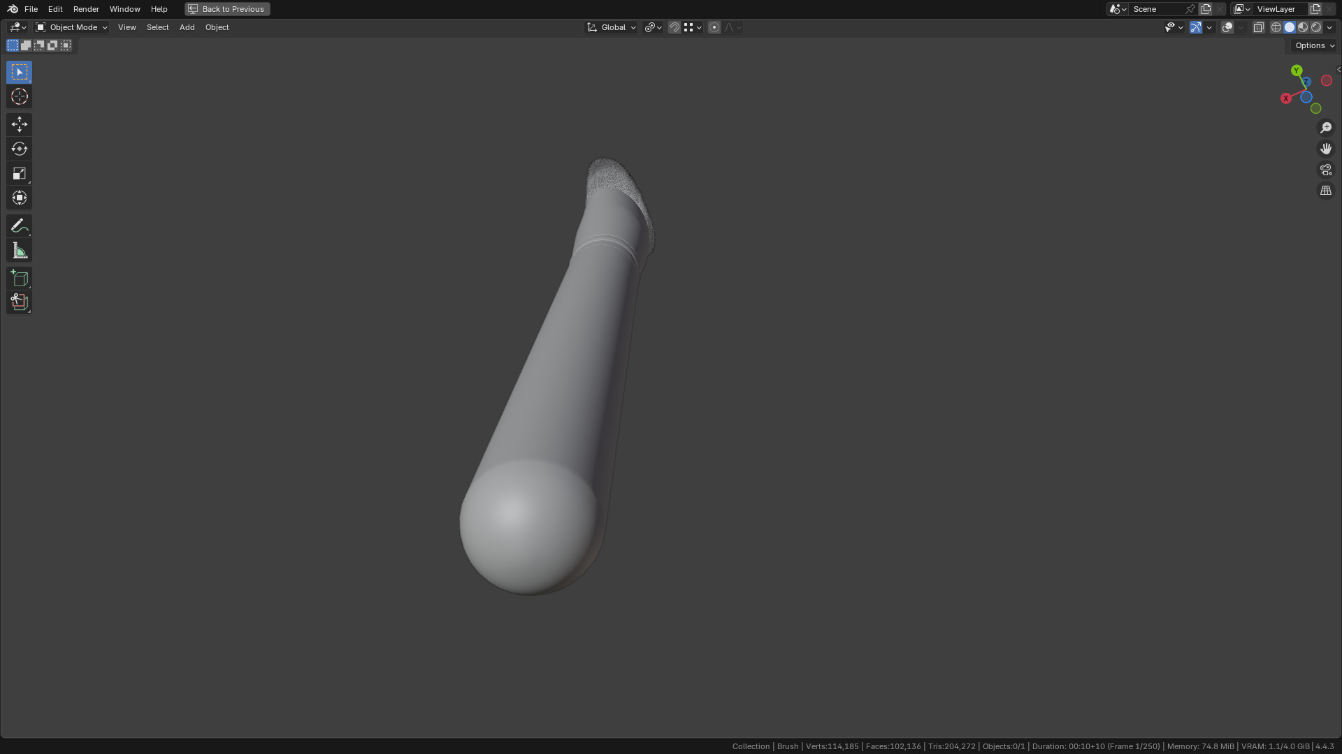This screenshot has height=754, width=1342.
Task: Click the pin scene to workspace icon
Action: coord(1190,9)
